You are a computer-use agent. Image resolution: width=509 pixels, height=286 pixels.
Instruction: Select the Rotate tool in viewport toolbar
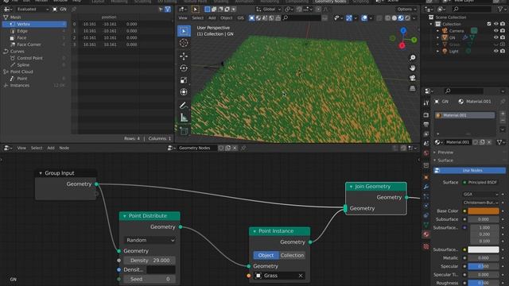pyautogui.click(x=184, y=68)
